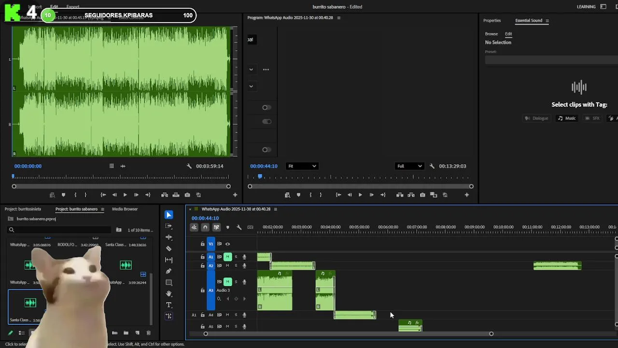Solo track A4
Image resolution: width=618 pixels, height=348 pixels.
coord(236,315)
